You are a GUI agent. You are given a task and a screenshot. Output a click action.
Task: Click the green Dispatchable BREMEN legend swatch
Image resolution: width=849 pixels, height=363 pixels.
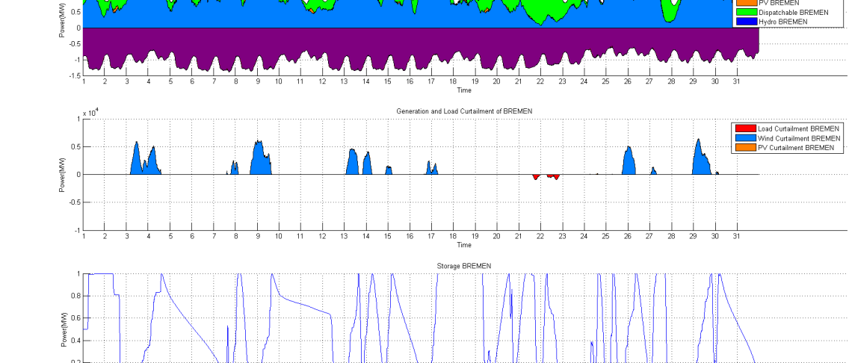[745, 13]
